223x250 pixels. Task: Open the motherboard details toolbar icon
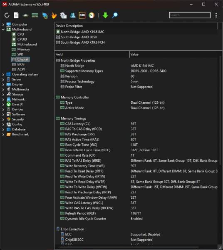coord(25,15)
